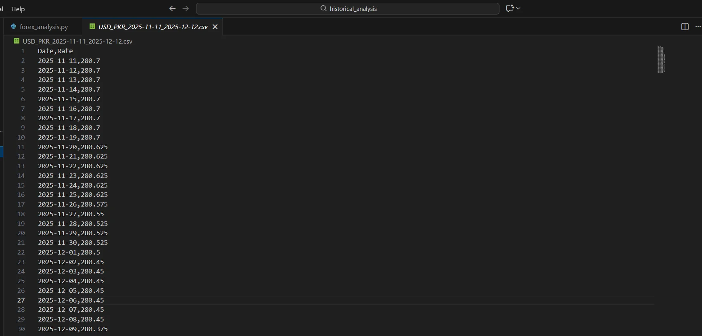
Task: Click the historical_analysis command center search box
Action: (x=353, y=8)
